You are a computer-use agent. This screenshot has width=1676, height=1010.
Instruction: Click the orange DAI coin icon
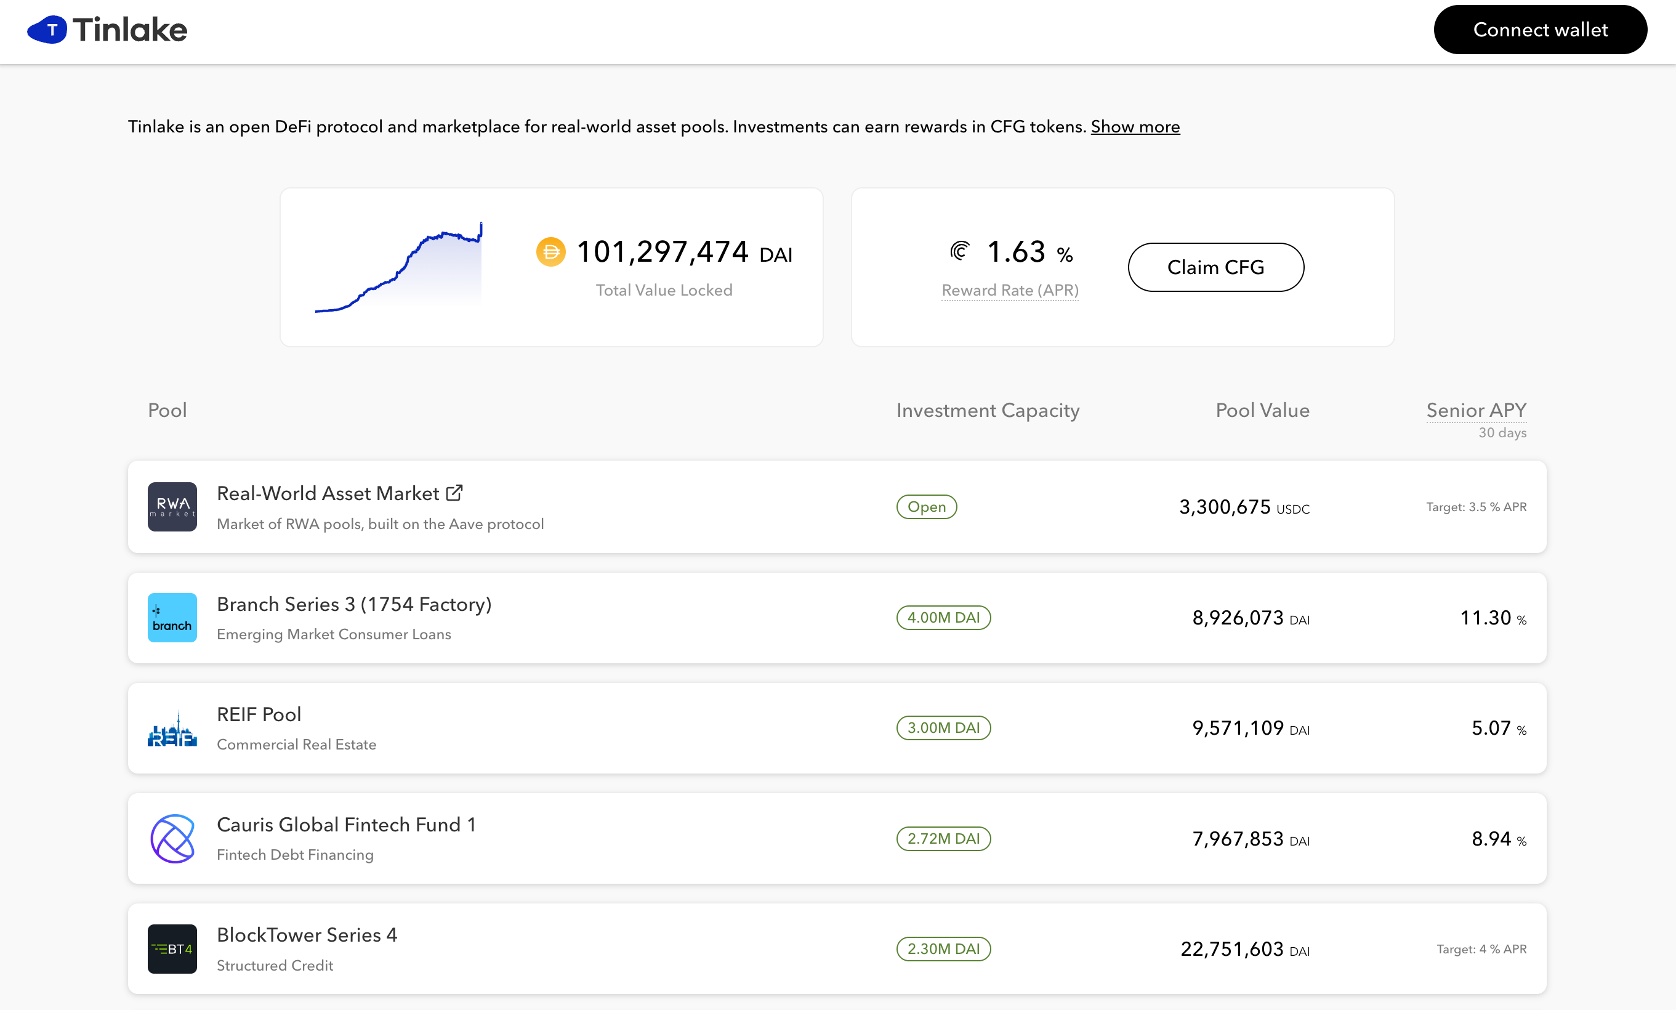[x=550, y=252]
